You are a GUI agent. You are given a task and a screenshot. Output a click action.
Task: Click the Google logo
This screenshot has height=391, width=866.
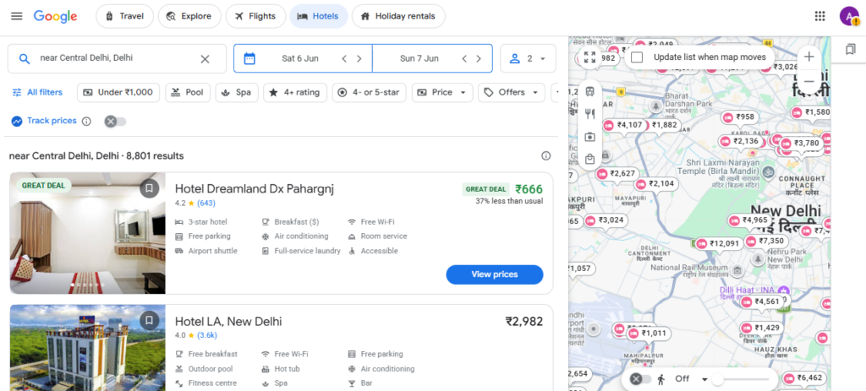[55, 16]
